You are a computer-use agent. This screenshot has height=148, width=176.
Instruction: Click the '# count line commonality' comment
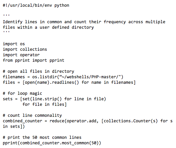click(32, 116)
